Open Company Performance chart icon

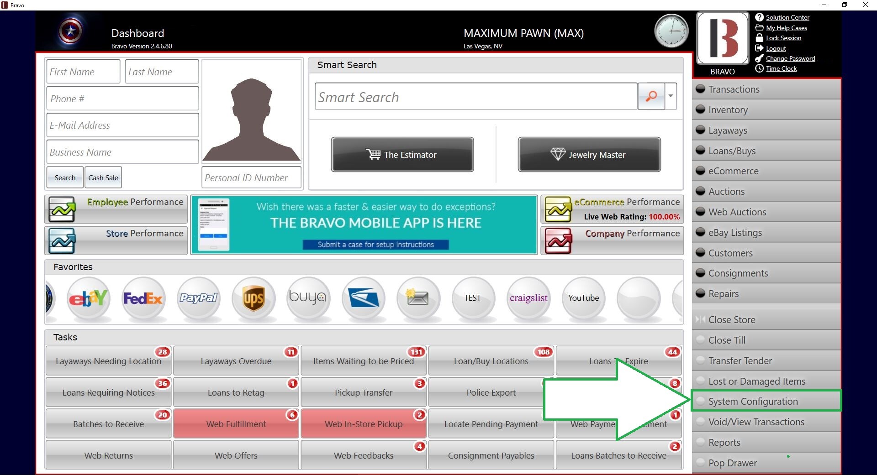pyautogui.click(x=558, y=240)
